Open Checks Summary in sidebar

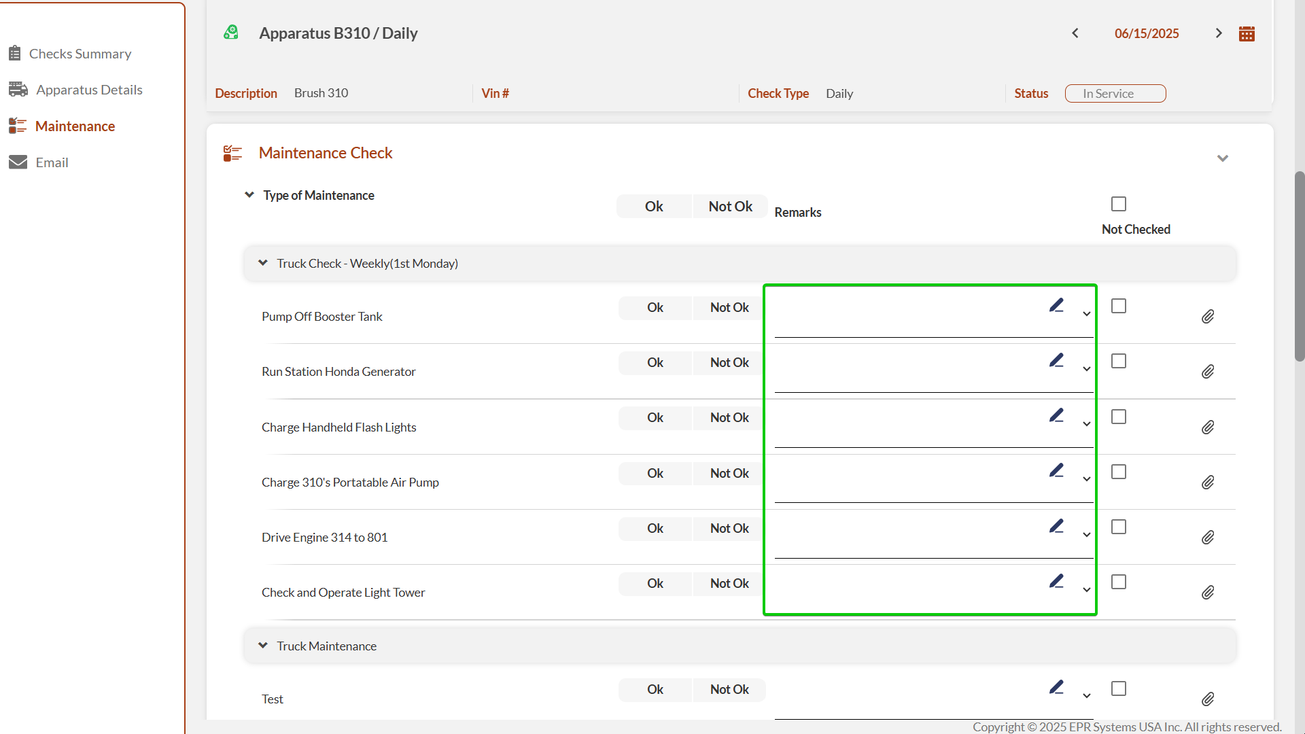click(x=80, y=54)
